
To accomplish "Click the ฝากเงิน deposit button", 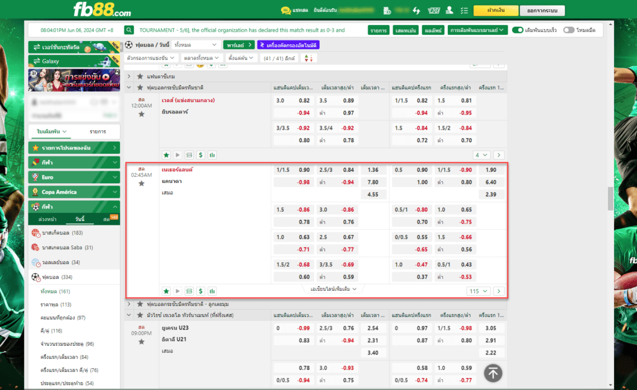I will pyautogui.click(x=496, y=11).
